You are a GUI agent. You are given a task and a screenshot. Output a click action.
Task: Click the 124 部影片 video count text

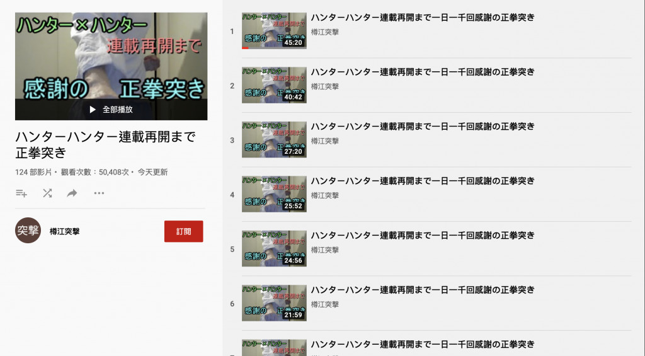tap(34, 172)
